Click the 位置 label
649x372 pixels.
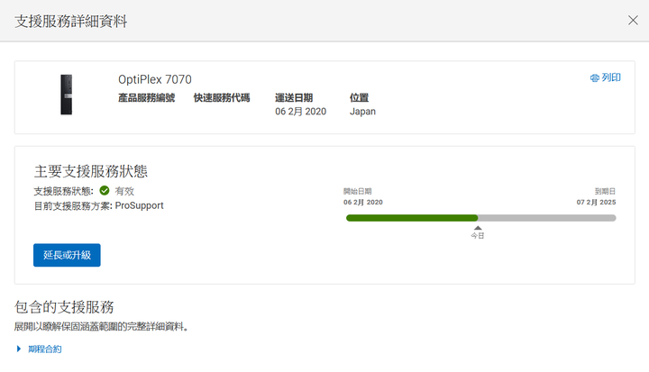(x=359, y=97)
